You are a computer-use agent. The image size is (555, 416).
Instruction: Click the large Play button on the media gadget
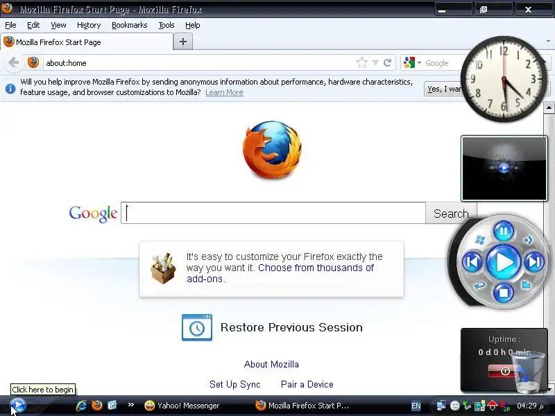pyautogui.click(x=504, y=262)
